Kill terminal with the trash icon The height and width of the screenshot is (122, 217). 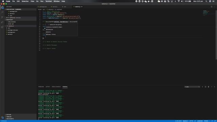(209, 87)
